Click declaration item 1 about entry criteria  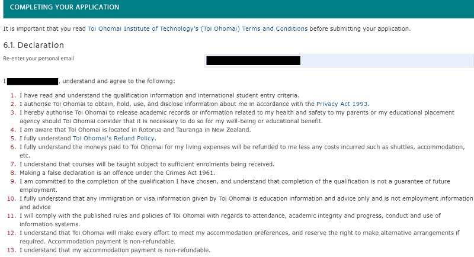point(159,95)
